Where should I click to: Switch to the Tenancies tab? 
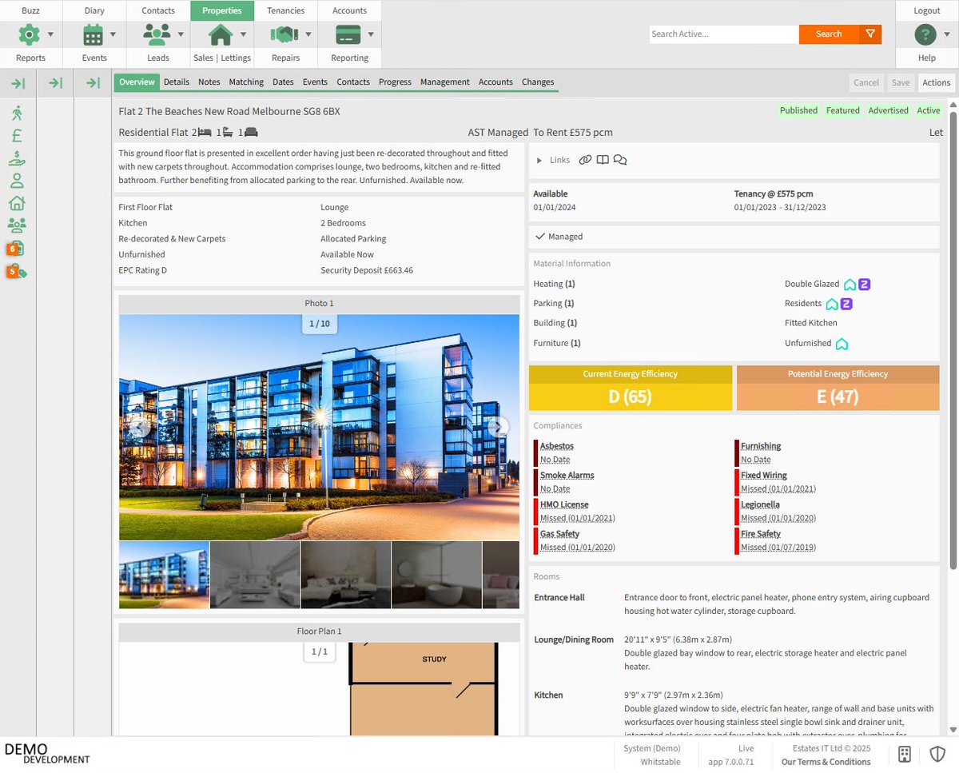point(285,10)
